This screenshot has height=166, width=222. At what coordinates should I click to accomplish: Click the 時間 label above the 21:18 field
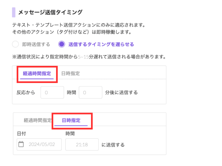[x=70, y=134]
